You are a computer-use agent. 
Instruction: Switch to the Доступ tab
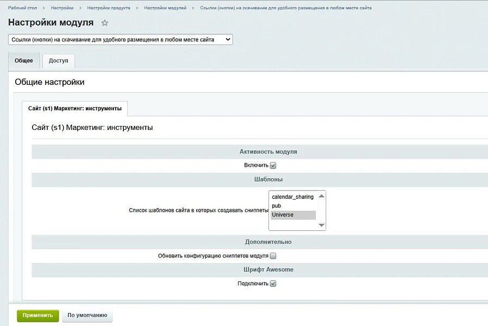[x=59, y=61]
